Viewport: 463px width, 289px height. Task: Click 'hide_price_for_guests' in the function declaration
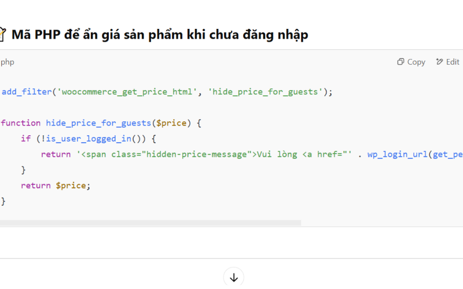click(98, 123)
